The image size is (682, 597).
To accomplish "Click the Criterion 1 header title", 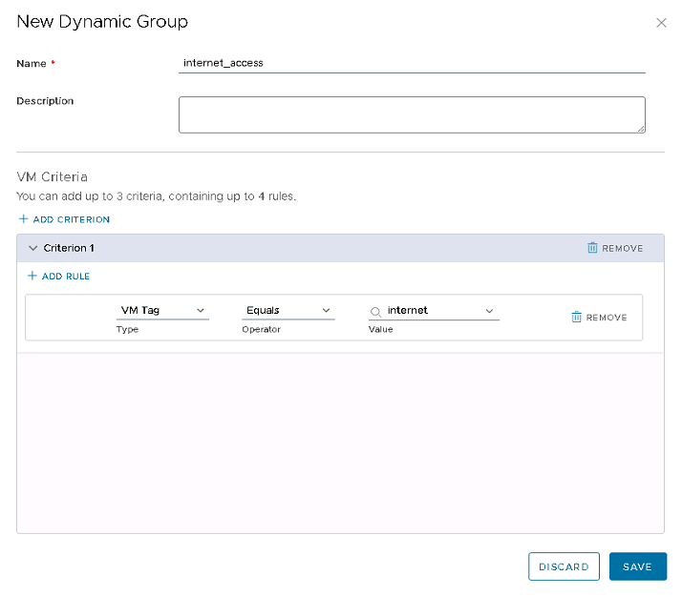I will click(x=69, y=248).
